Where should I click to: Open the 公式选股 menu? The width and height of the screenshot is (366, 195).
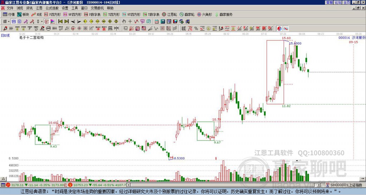pos(52,8)
